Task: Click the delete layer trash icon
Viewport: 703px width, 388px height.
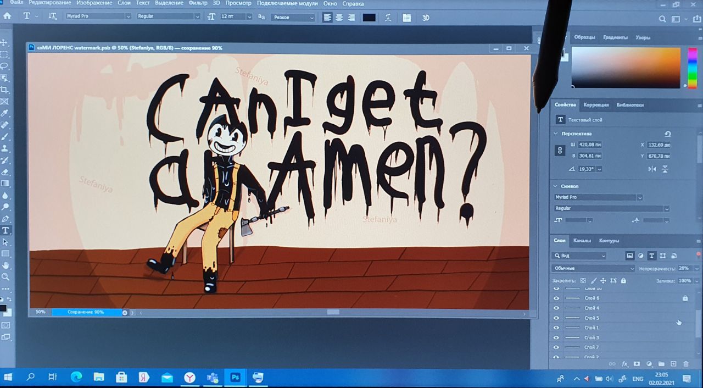Action: point(685,364)
